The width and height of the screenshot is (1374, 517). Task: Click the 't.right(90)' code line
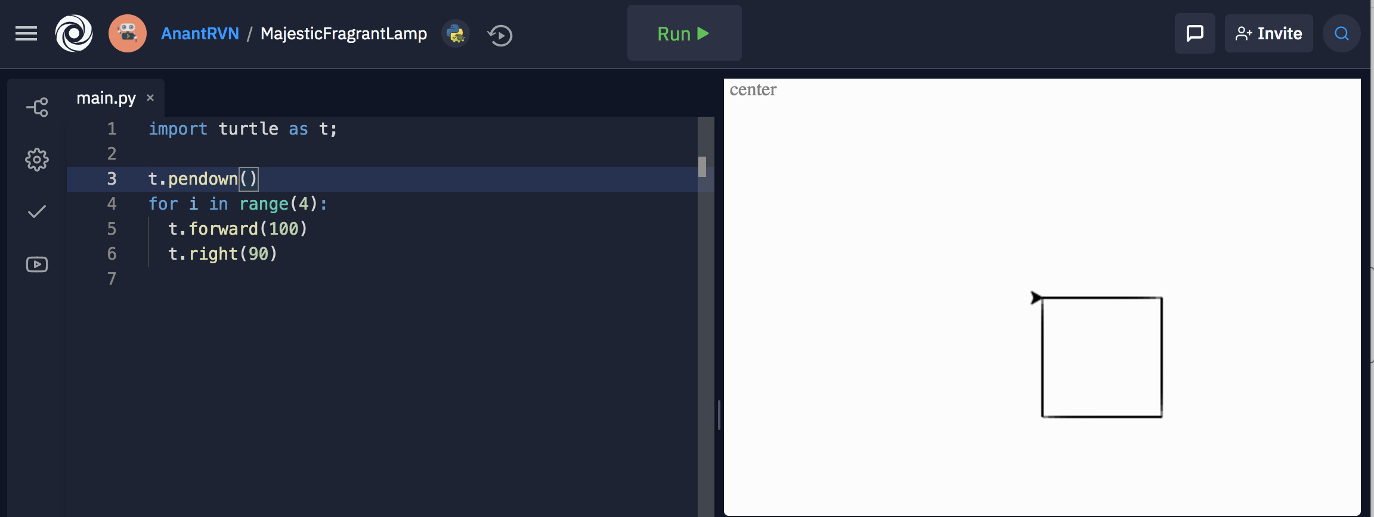tap(223, 254)
